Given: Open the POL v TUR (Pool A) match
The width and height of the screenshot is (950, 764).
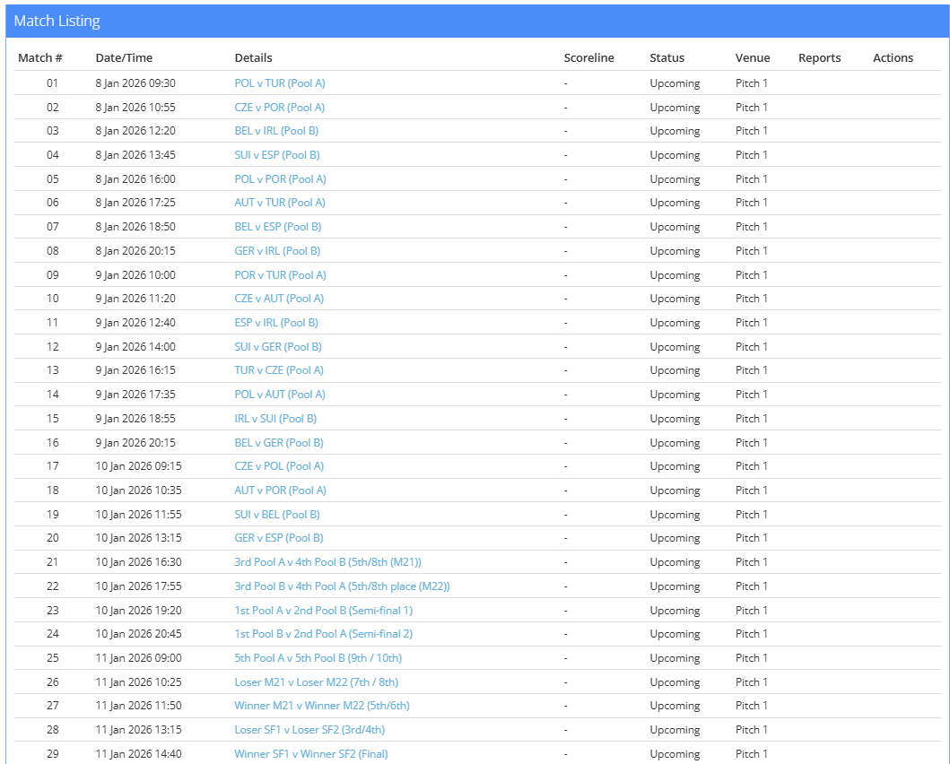Looking at the screenshot, I should pos(279,83).
